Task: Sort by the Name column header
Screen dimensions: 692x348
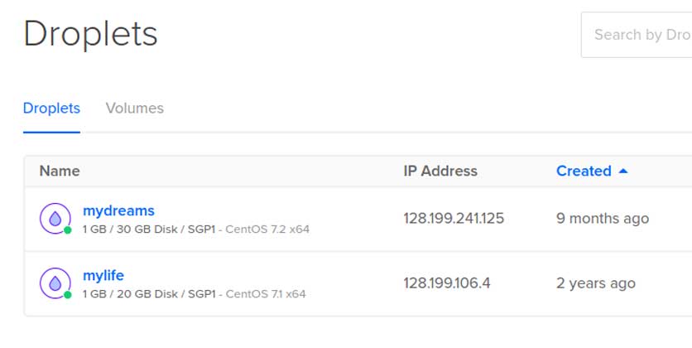Action: click(60, 172)
